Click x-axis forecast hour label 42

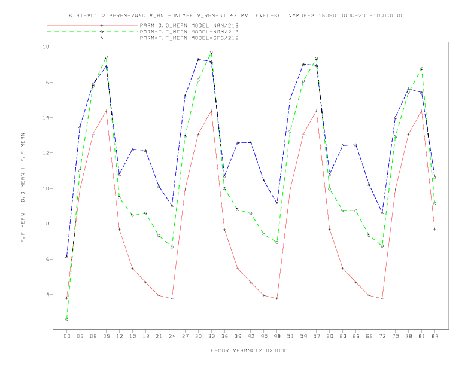coord(251,336)
